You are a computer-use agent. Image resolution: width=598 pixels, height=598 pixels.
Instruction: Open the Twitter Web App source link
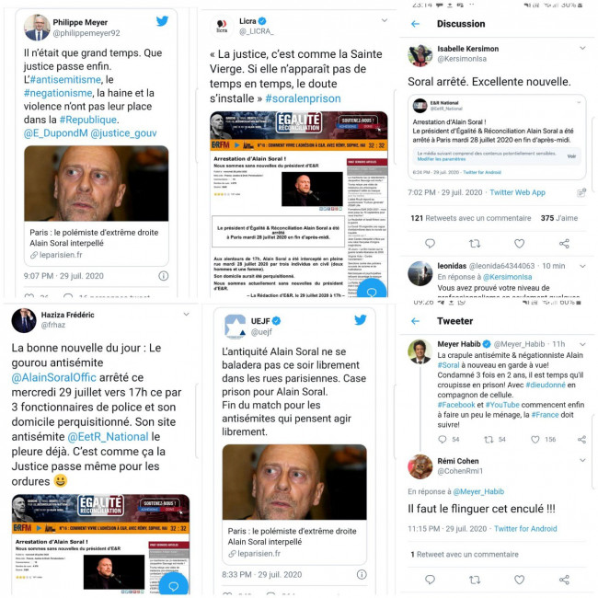[517, 192]
